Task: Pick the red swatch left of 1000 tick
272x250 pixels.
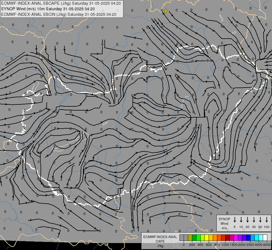Action: pyautogui.click(x=223, y=237)
